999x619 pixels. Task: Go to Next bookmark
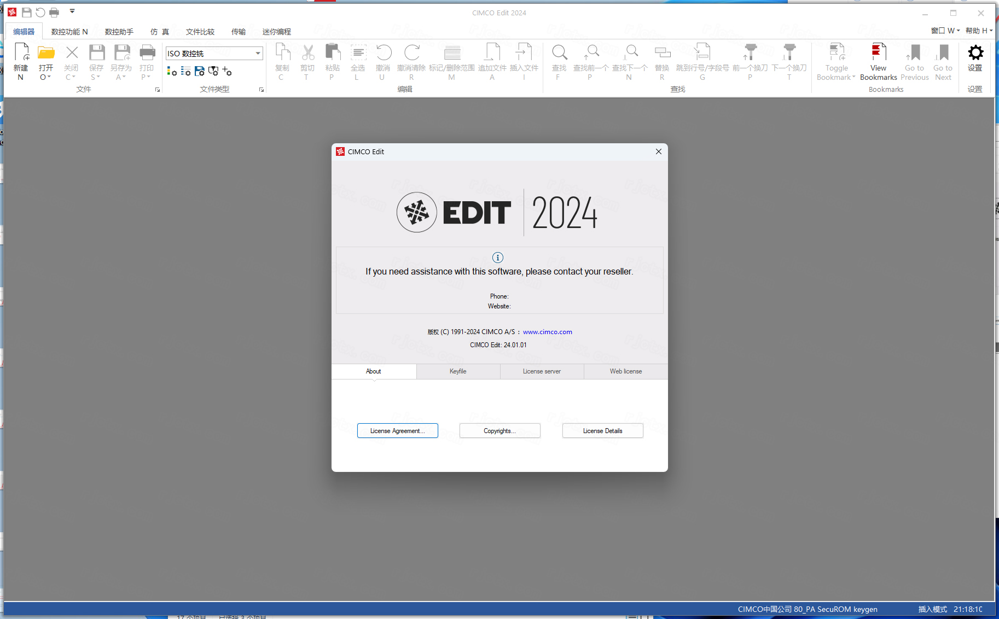[x=943, y=61]
